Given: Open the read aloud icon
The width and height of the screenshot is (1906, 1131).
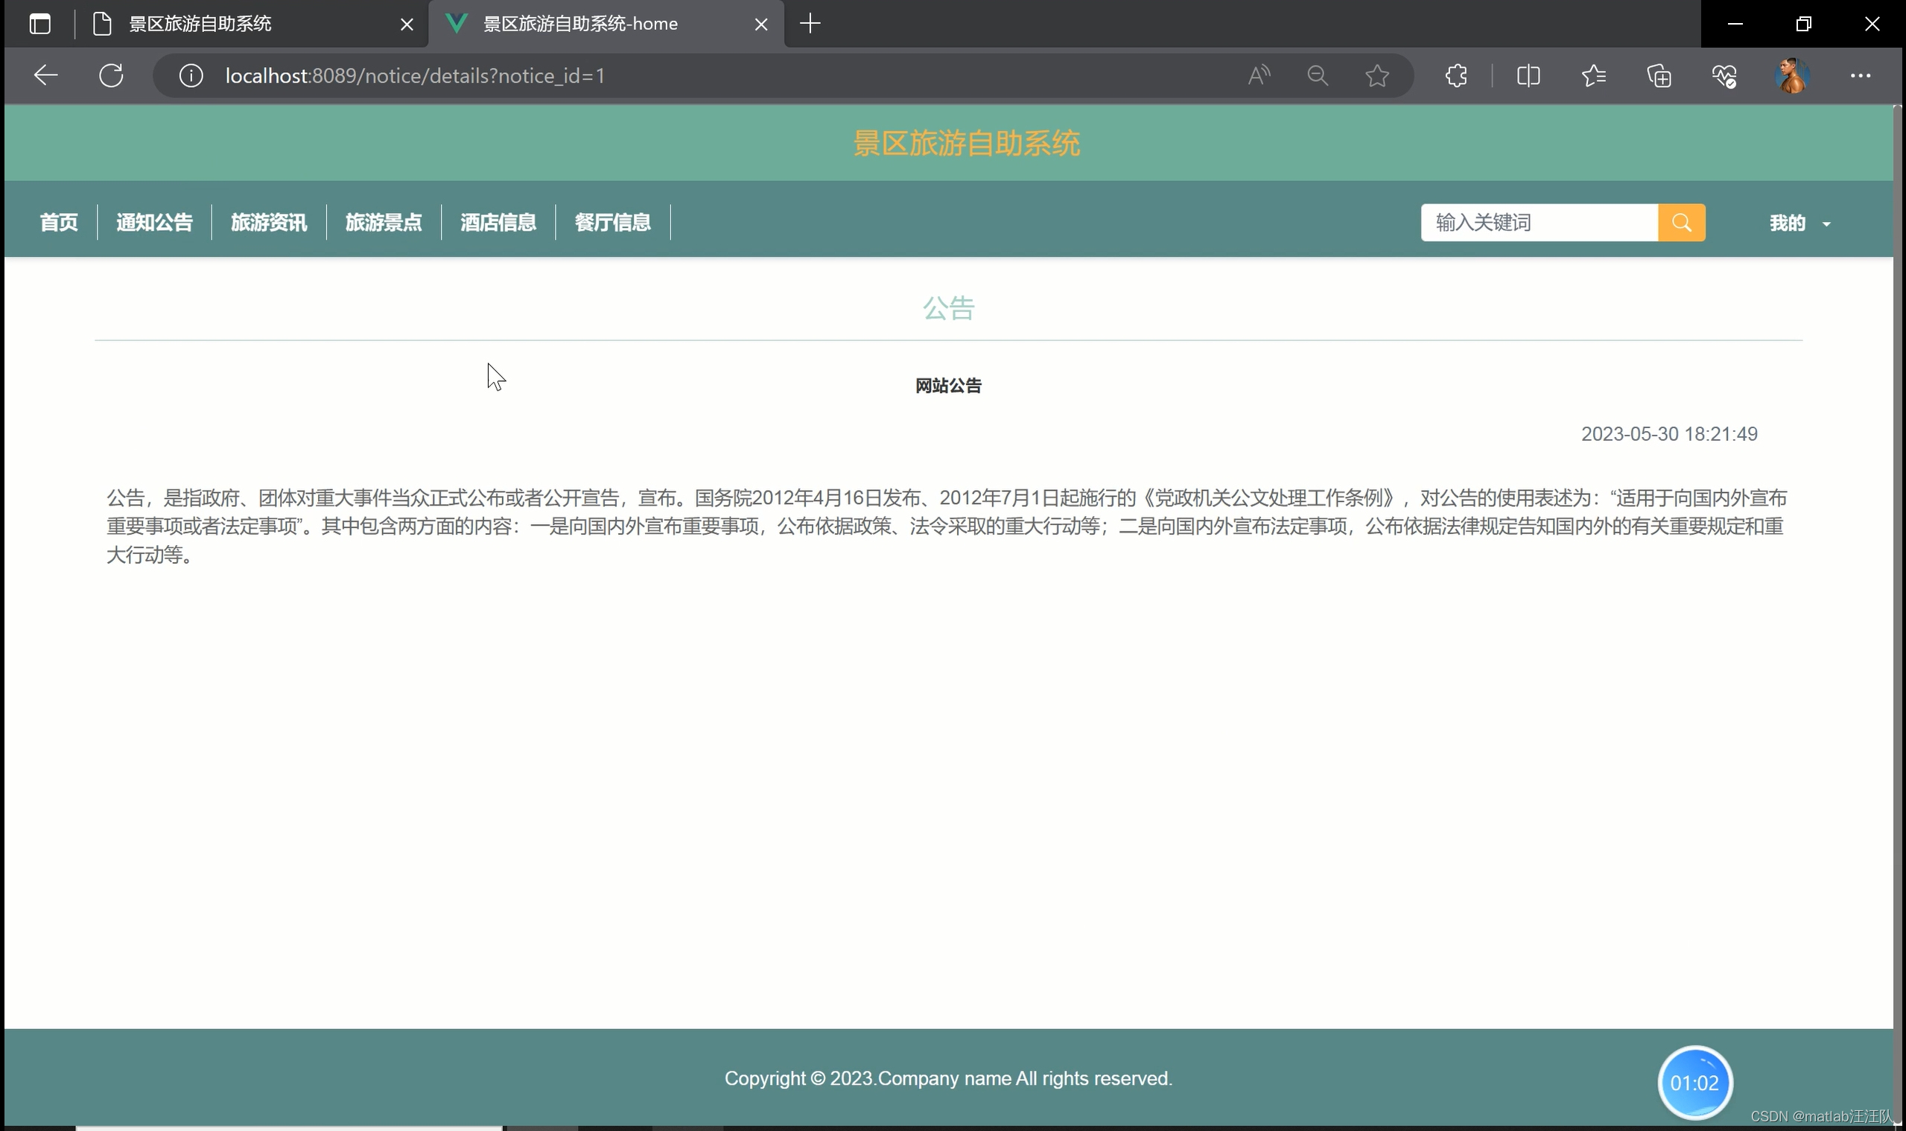Looking at the screenshot, I should 1258,75.
